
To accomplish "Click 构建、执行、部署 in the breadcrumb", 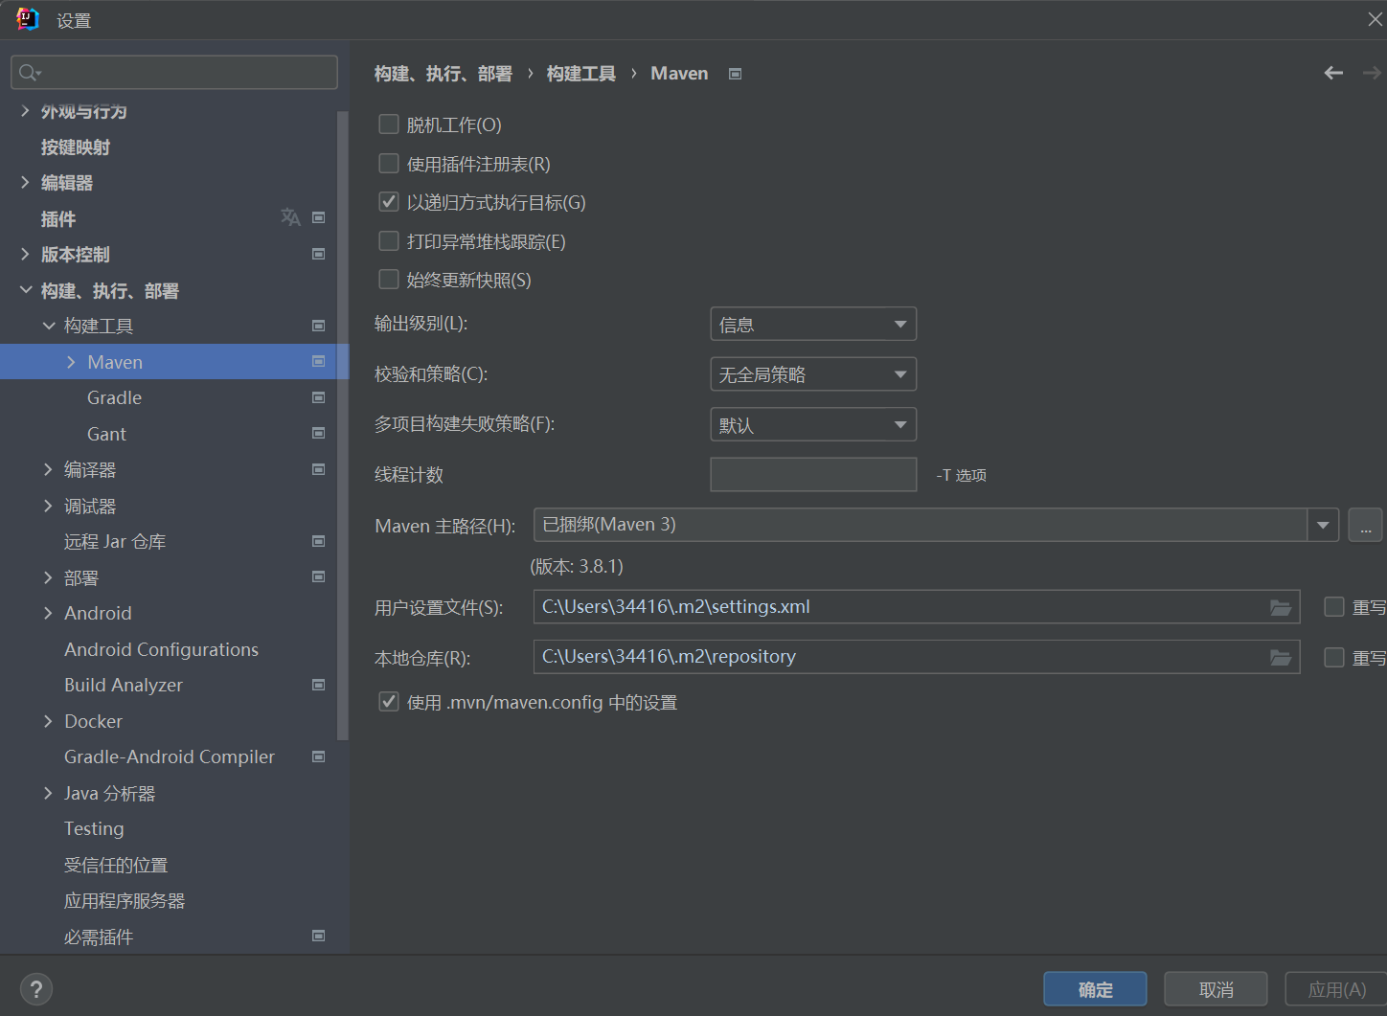I will point(443,74).
